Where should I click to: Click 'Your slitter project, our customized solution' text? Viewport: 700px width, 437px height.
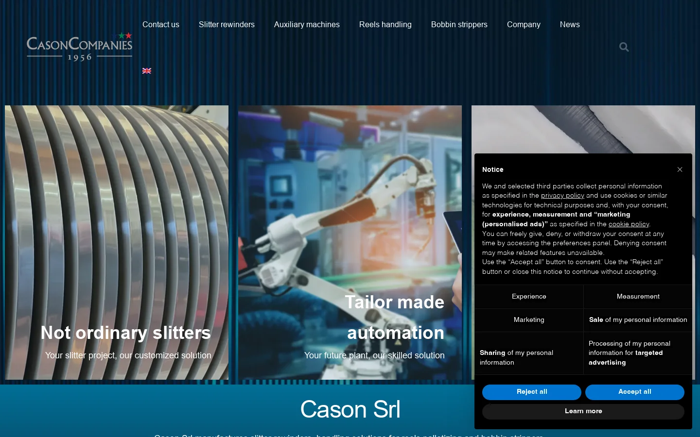point(128,355)
